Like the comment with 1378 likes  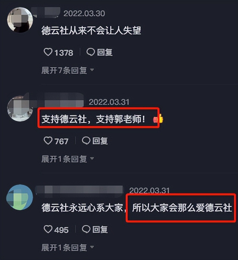[48, 52]
